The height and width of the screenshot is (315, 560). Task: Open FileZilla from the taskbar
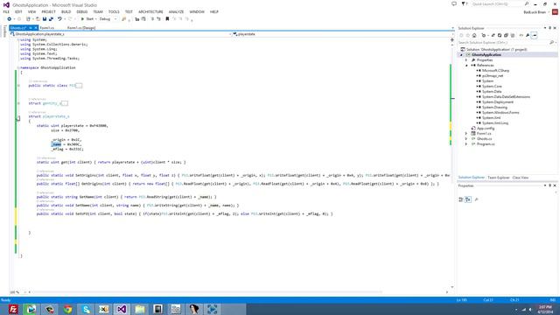13,309
